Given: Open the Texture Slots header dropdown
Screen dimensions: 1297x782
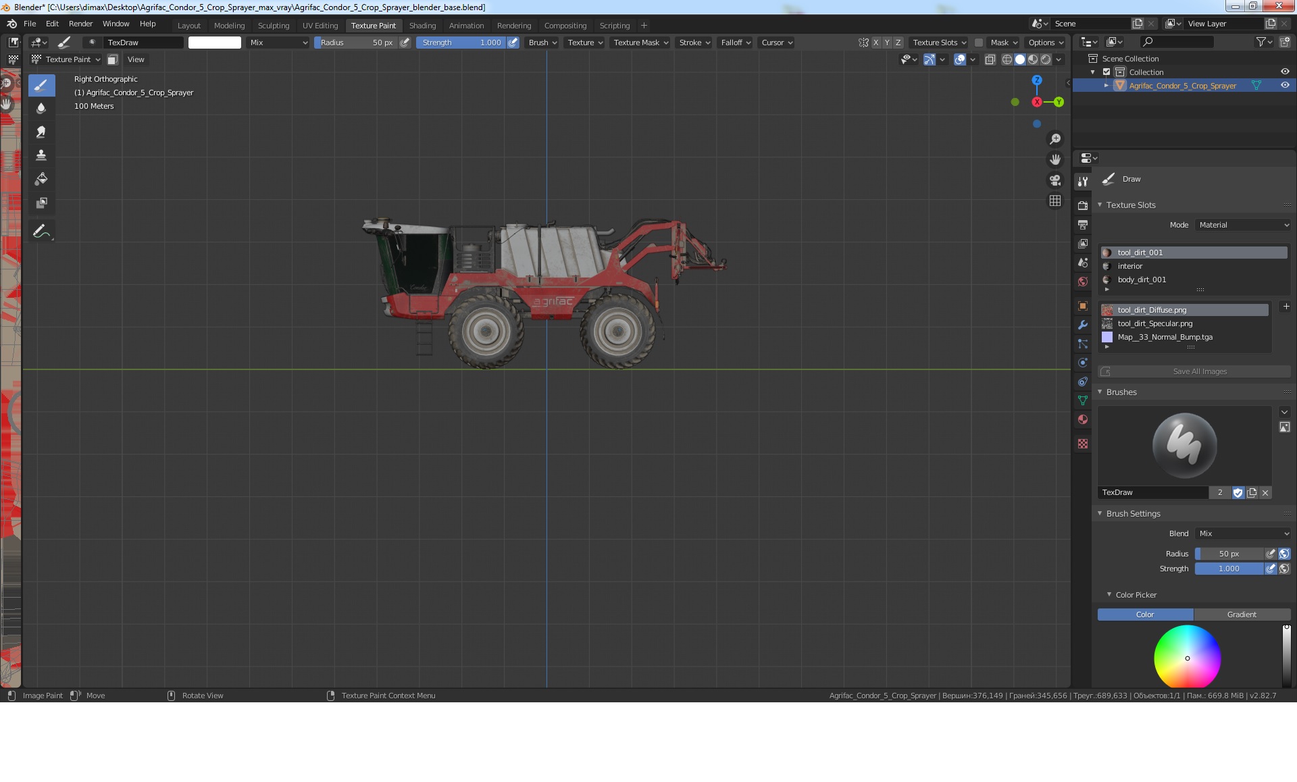Looking at the screenshot, I should [x=939, y=43].
